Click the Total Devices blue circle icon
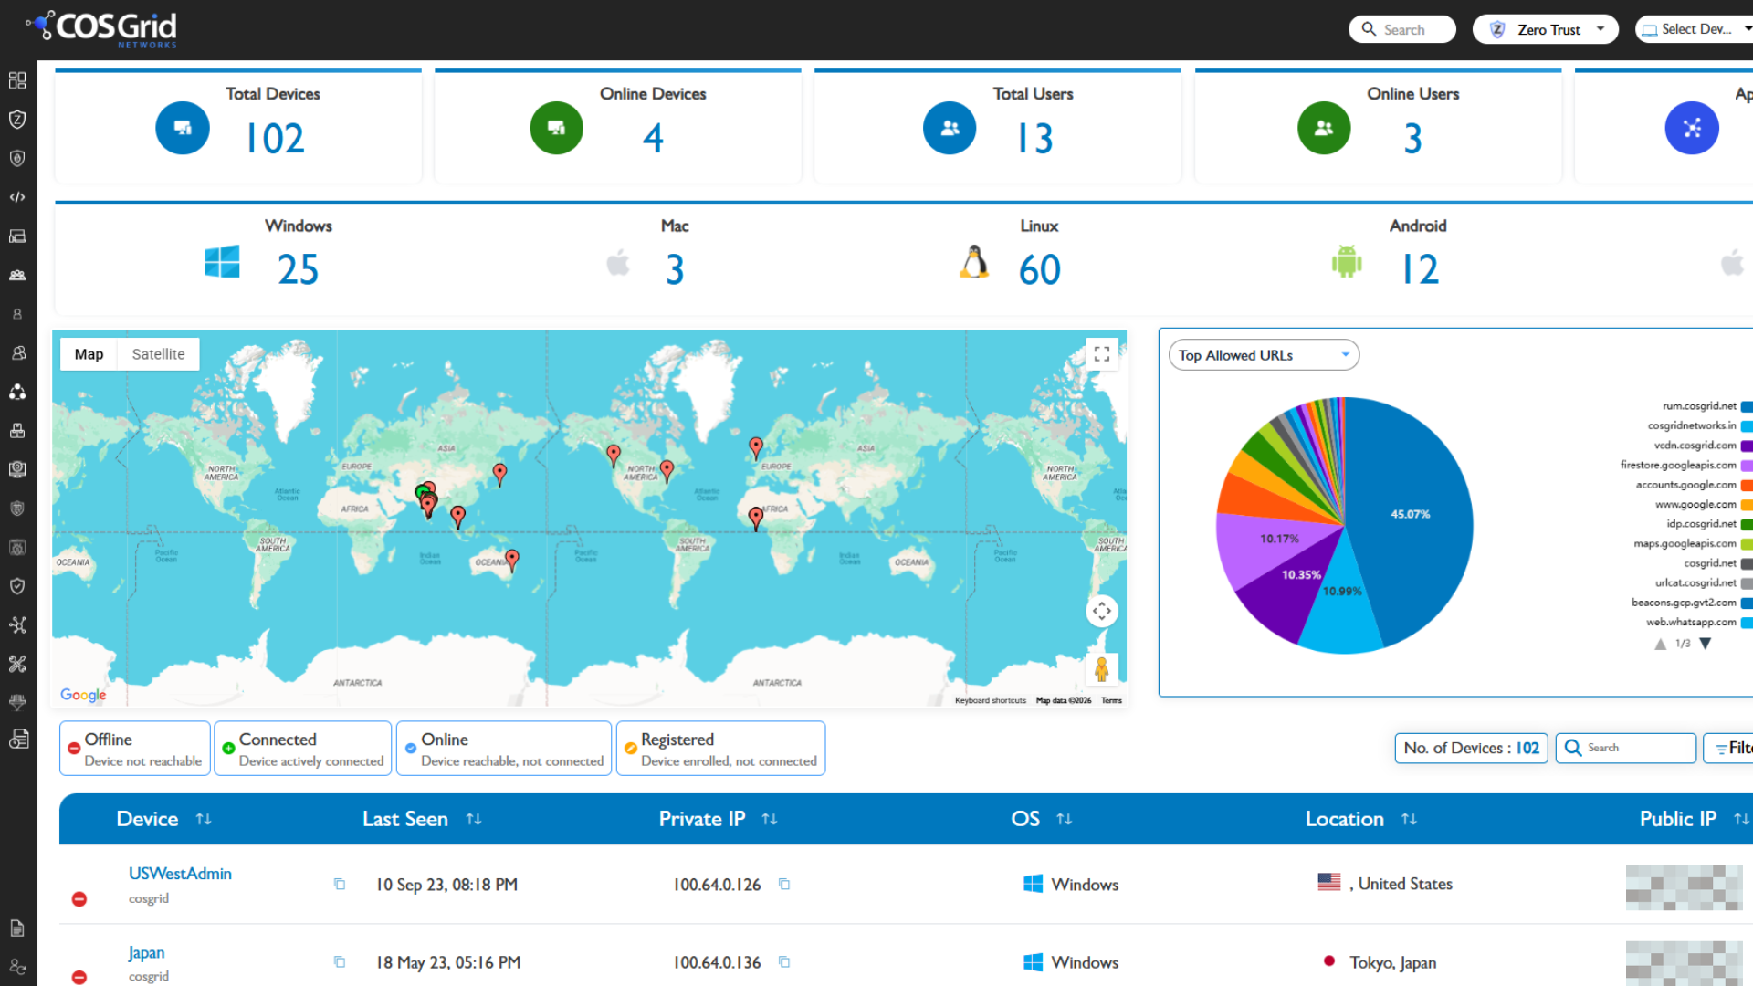Image resolution: width=1753 pixels, height=986 pixels. (183, 128)
